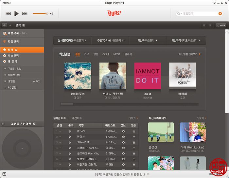Screen dimensions: 229x178
Task: Open 꺼내지 못한 말 album cover
Action: coord(113,76)
